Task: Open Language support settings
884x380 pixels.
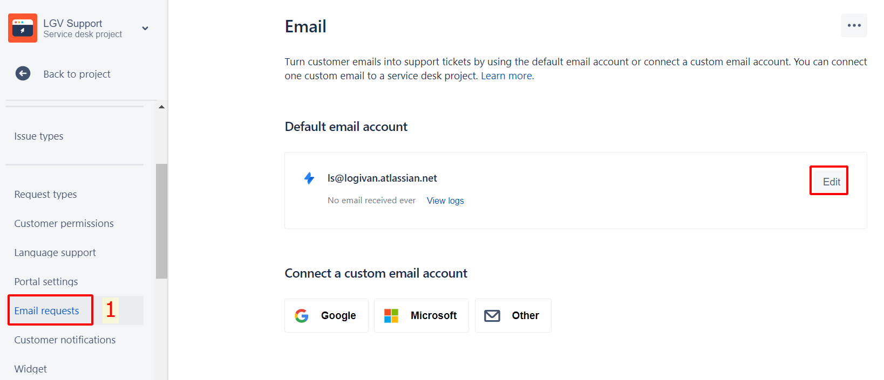Action: (55, 253)
